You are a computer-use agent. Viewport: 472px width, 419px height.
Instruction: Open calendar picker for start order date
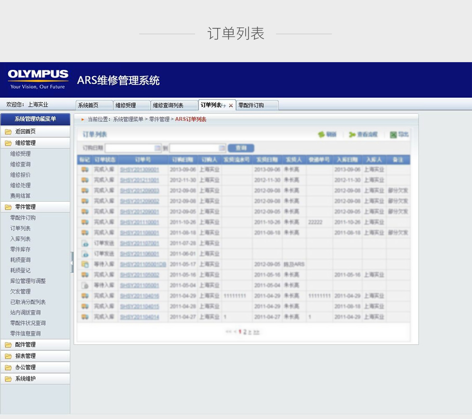(x=157, y=148)
